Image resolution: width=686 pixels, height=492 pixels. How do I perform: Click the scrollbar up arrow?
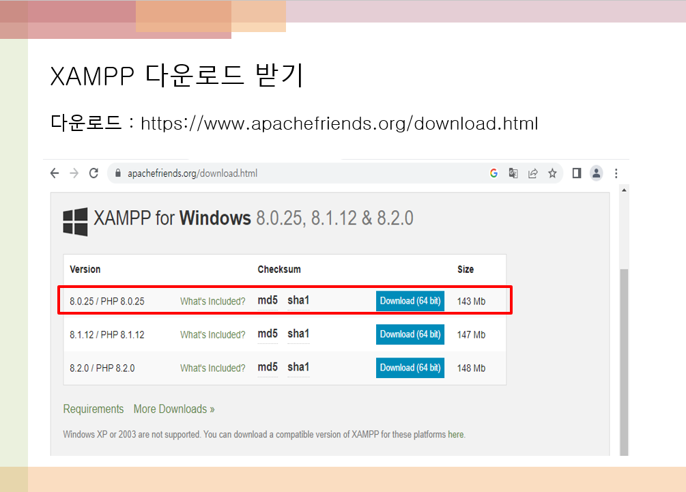click(624, 190)
